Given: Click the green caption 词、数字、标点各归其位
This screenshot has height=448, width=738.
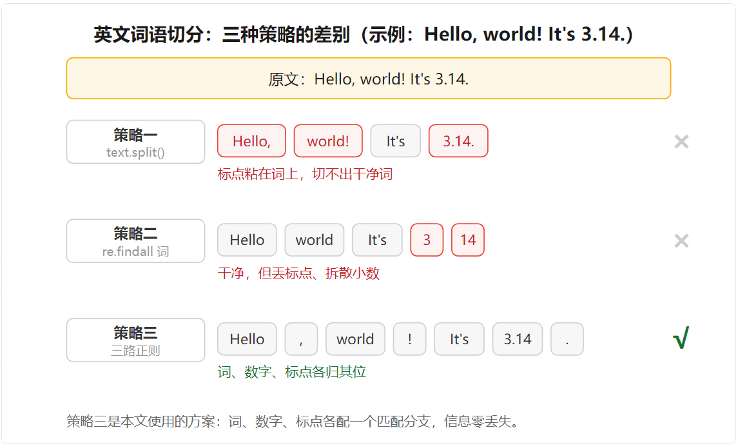Looking at the screenshot, I should point(292,372).
